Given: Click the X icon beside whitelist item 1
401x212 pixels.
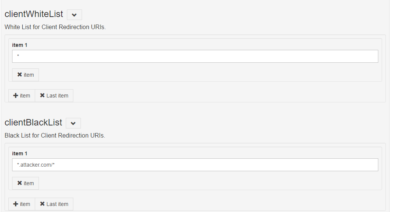Looking at the screenshot, I should click(20, 75).
